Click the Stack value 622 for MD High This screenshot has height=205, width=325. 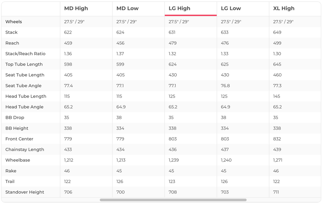coord(68,32)
